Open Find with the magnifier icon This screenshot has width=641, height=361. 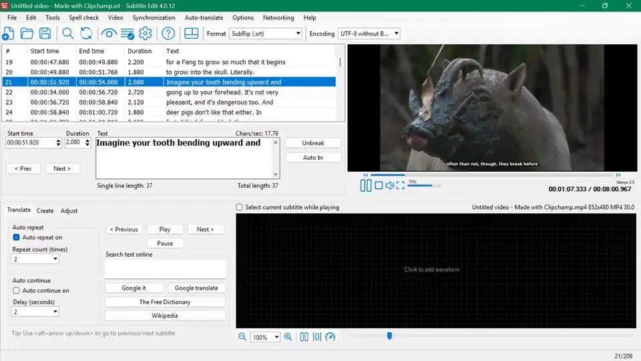68,33
